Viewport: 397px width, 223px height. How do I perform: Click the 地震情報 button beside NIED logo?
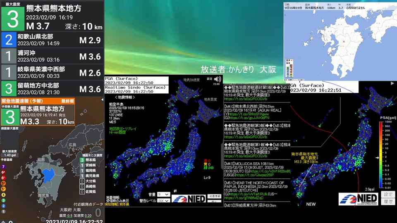[x=215, y=196]
